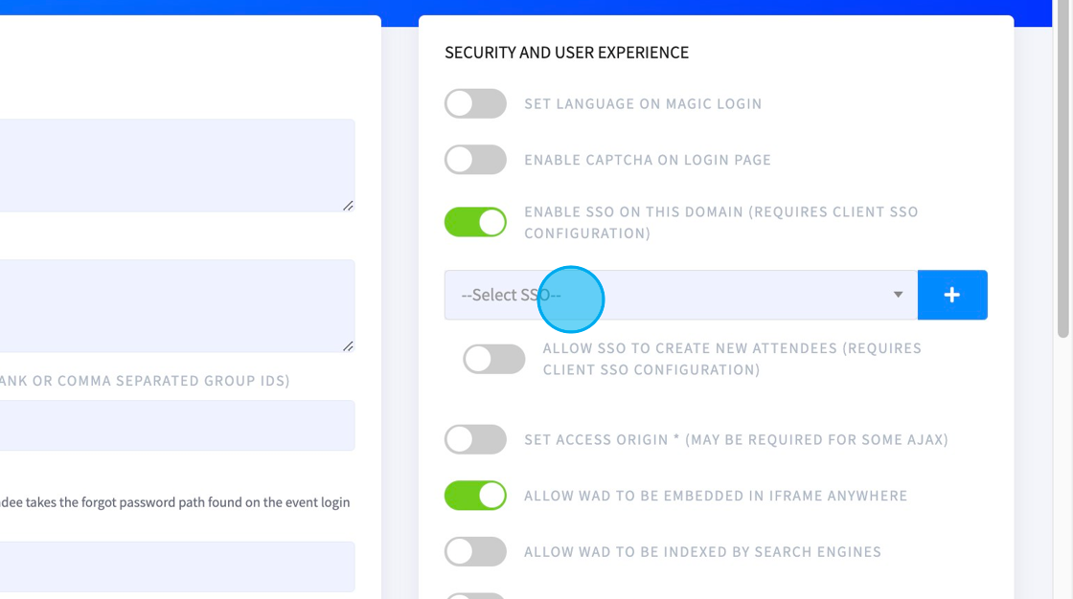This screenshot has height=599, width=1073.
Task: Turn on Enable Captcha on Login Page switch
Action: (475, 160)
